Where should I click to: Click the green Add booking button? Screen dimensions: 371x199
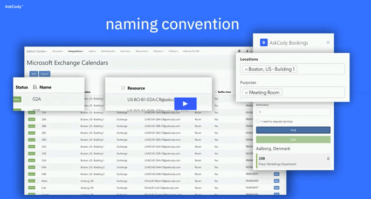pos(293,140)
